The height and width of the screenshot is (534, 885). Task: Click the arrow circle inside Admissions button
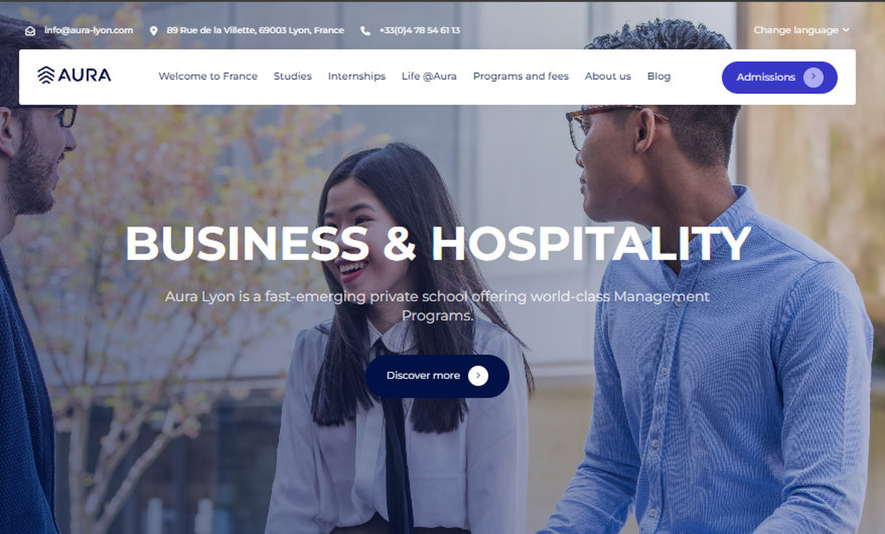[813, 77]
